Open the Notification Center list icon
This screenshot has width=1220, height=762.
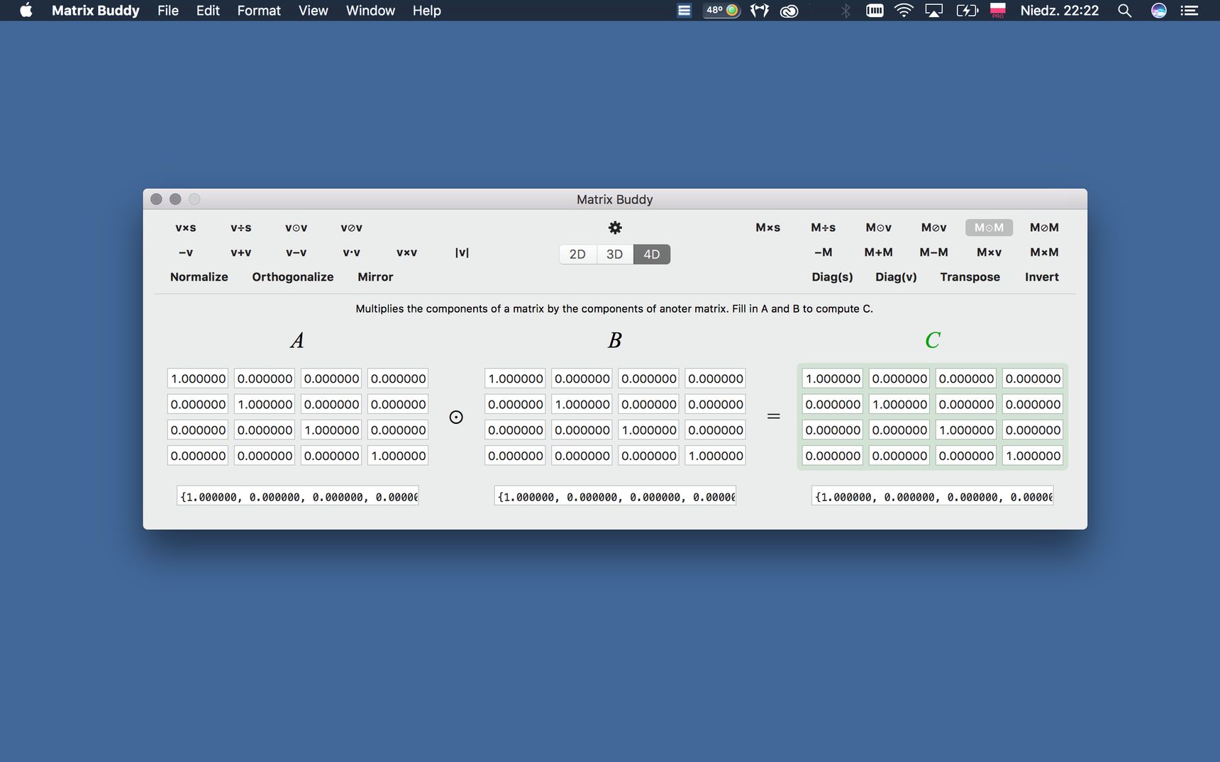click(1189, 10)
